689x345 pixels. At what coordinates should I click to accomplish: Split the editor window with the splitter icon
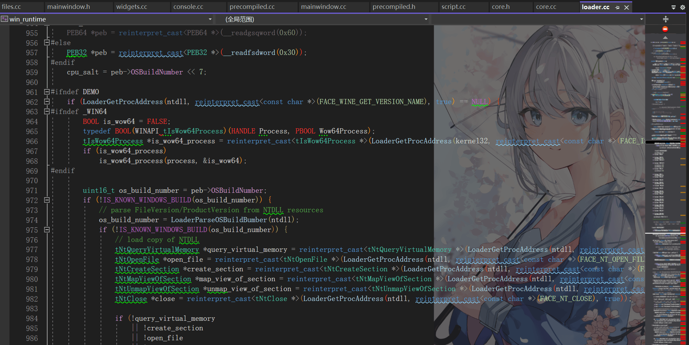(665, 19)
